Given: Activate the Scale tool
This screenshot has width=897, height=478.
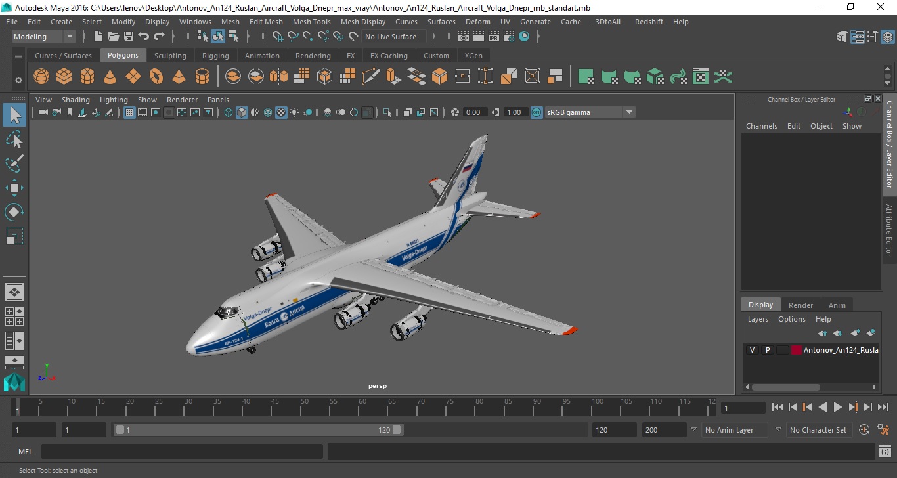Looking at the screenshot, I should point(14,236).
